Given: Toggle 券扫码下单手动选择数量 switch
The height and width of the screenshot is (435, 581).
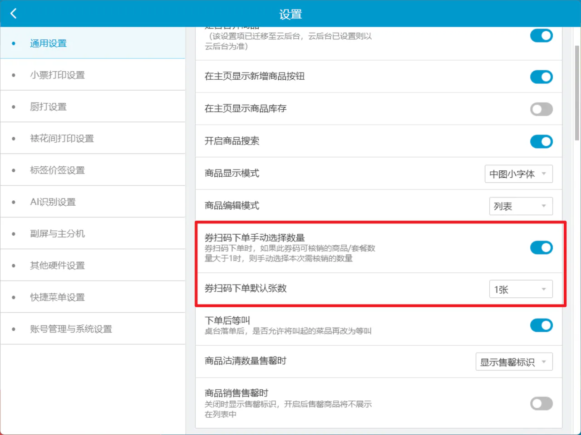Looking at the screenshot, I should pos(541,248).
